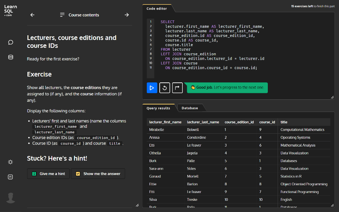Reset the code editor with the undo icon
Image resolution: width=339 pixels, height=212 pixels.
point(165,88)
